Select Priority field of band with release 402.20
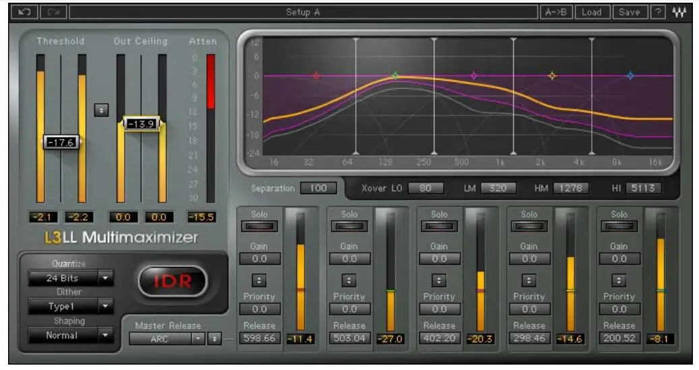 point(440,309)
